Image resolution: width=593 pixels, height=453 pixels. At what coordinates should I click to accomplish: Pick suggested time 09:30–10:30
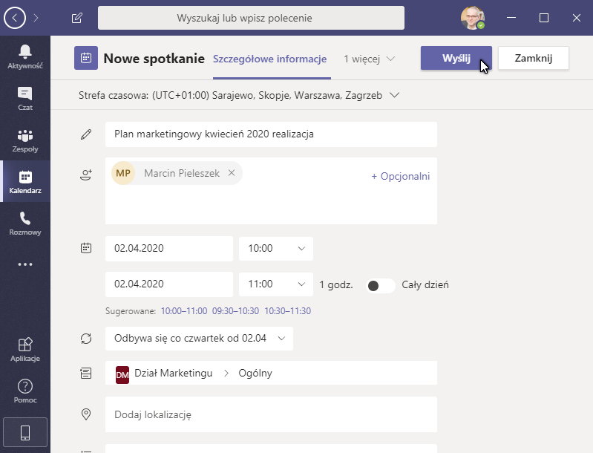click(235, 311)
